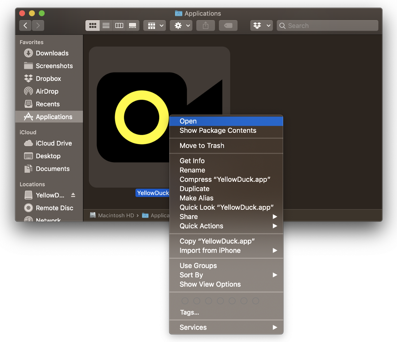Click the last tag color circle

pyautogui.click(x=255, y=301)
